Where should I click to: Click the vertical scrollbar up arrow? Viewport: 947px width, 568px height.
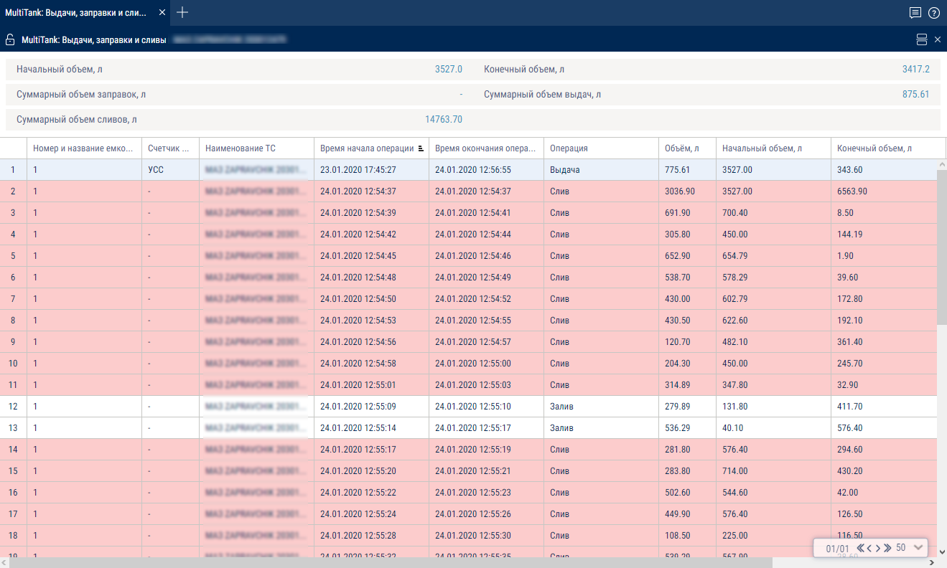(941, 164)
